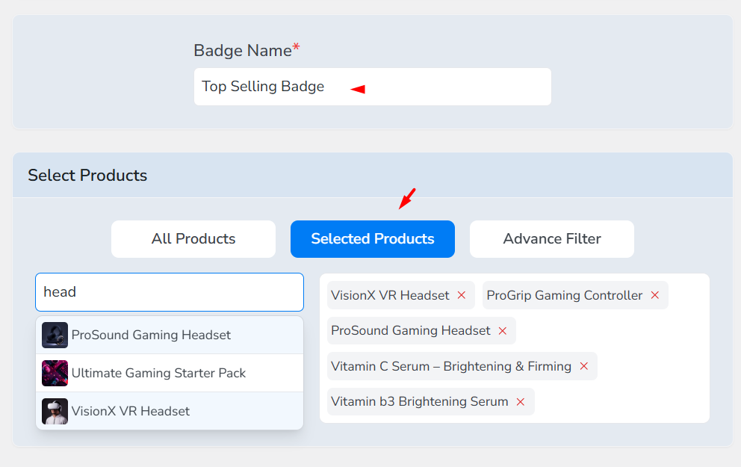This screenshot has width=741, height=467.
Task: Click the VisionX VR Headset tag label
Action: [390, 295]
